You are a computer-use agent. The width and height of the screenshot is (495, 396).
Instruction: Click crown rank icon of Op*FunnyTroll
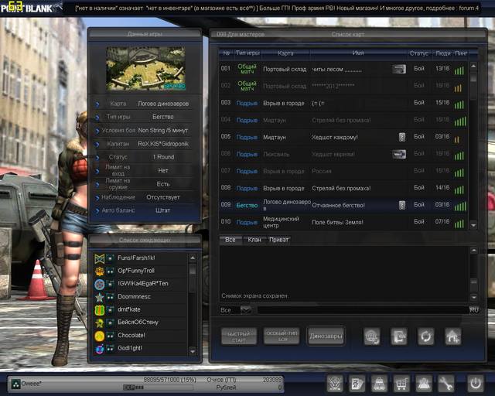point(100,271)
